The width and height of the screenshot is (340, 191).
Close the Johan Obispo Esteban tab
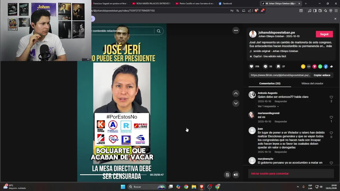pos(299,3)
